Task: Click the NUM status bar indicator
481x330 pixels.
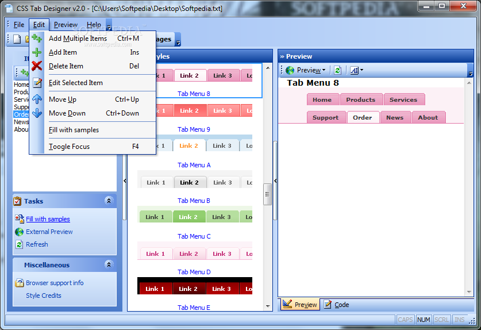Action: tap(424, 320)
